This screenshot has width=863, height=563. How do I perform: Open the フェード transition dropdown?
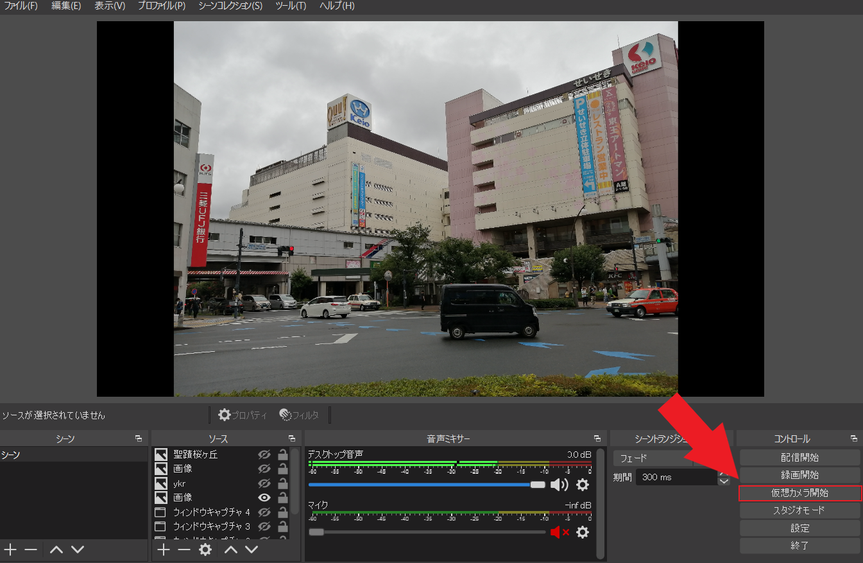[x=652, y=458]
